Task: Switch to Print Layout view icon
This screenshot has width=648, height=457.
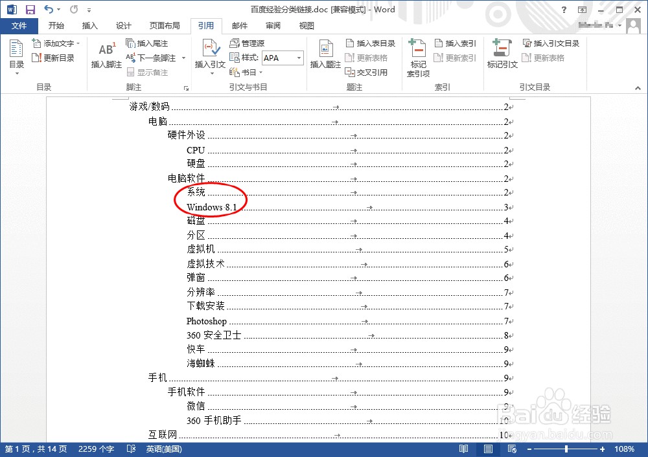Action: click(488, 449)
